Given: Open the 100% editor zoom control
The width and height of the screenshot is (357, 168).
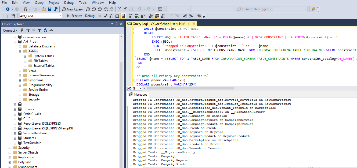Looking at the screenshot, I should coord(134,88).
